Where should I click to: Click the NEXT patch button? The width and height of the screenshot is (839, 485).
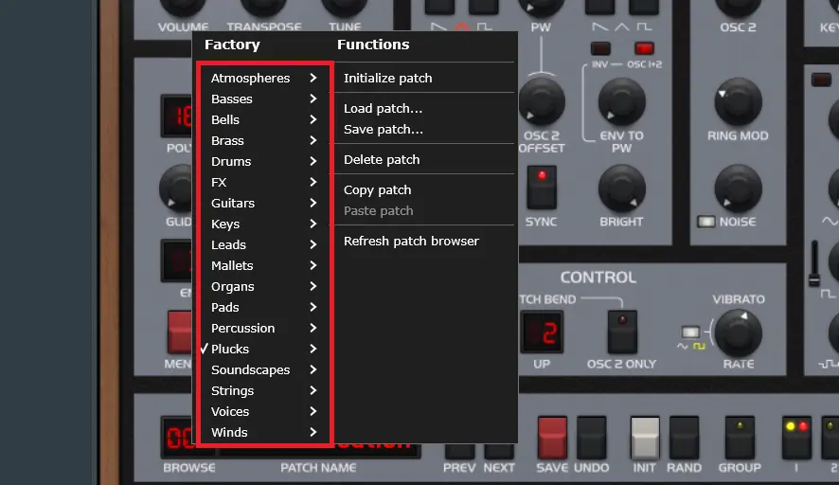[x=499, y=451]
